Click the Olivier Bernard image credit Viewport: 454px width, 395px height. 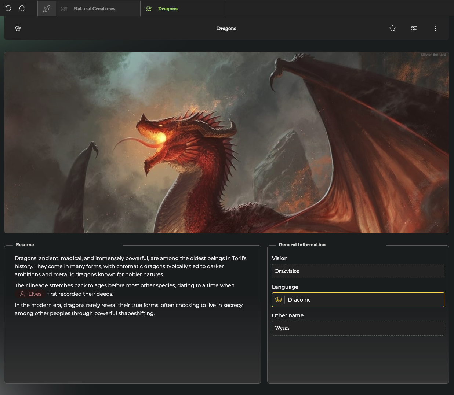pyautogui.click(x=433, y=55)
